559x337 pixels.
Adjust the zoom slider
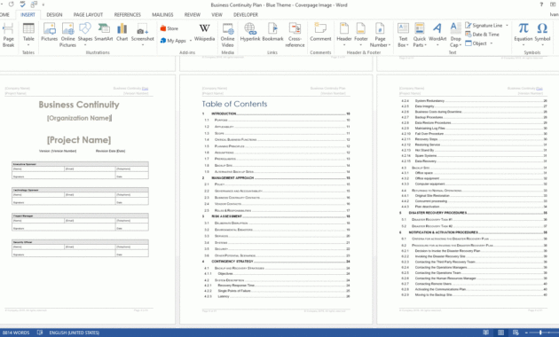(540, 333)
